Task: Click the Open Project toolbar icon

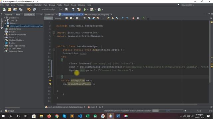Action: click(15, 10)
